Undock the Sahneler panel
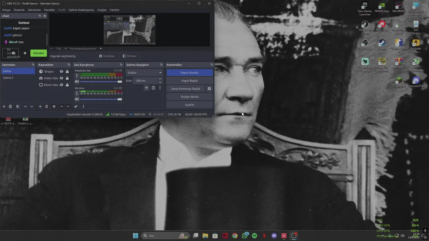 coord(33,65)
